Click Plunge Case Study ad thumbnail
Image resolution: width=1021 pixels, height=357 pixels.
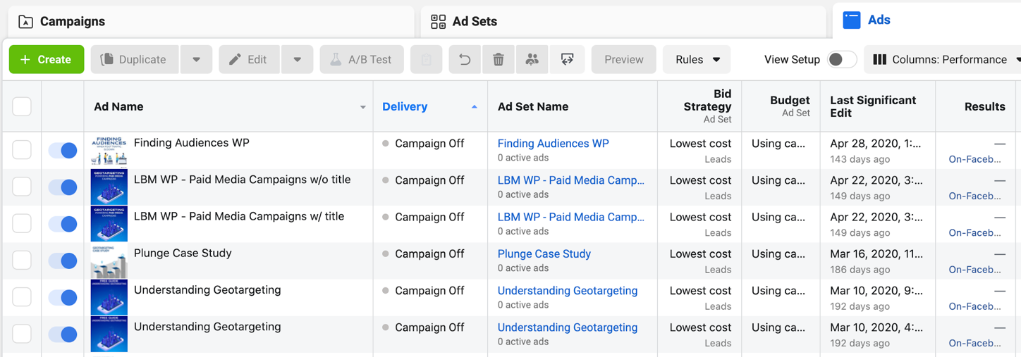click(x=109, y=261)
